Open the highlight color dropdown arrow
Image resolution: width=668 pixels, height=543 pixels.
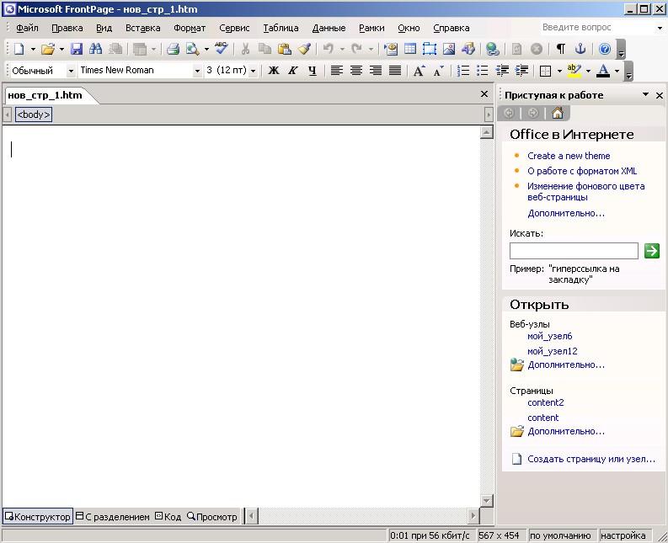pyautogui.click(x=588, y=71)
